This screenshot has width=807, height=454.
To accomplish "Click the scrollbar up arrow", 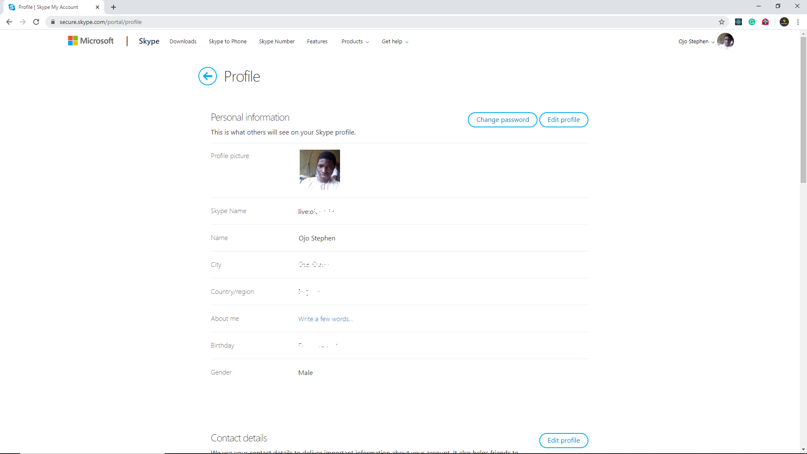I will pyautogui.click(x=803, y=34).
